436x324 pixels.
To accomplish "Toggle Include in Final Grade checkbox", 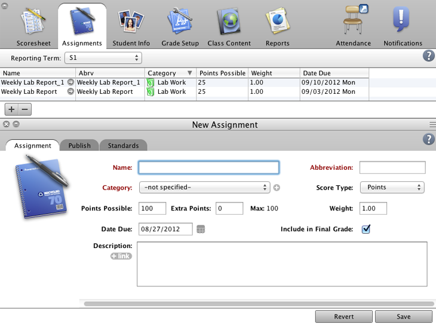I will coord(366,229).
